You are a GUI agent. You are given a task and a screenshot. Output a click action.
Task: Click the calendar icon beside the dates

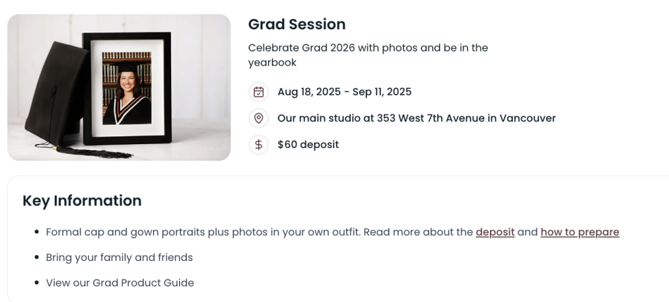tap(259, 92)
